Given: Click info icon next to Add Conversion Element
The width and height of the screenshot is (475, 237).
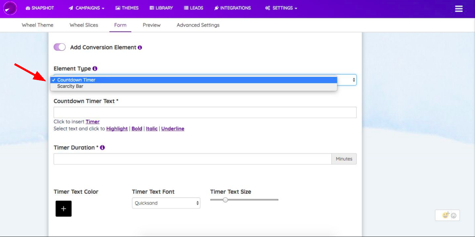Looking at the screenshot, I should coord(140,48).
